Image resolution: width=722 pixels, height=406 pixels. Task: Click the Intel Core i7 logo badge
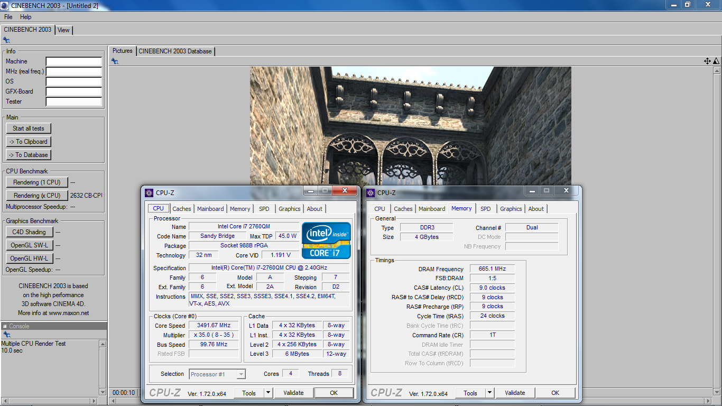click(x=326, y=240)
